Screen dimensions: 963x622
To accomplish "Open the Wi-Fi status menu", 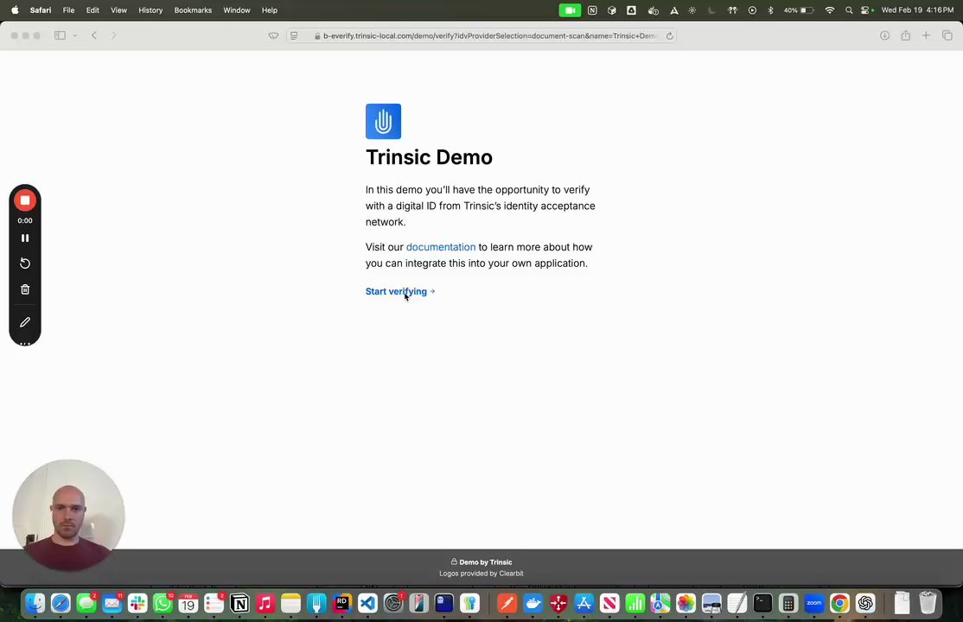I will pos(830,10).
